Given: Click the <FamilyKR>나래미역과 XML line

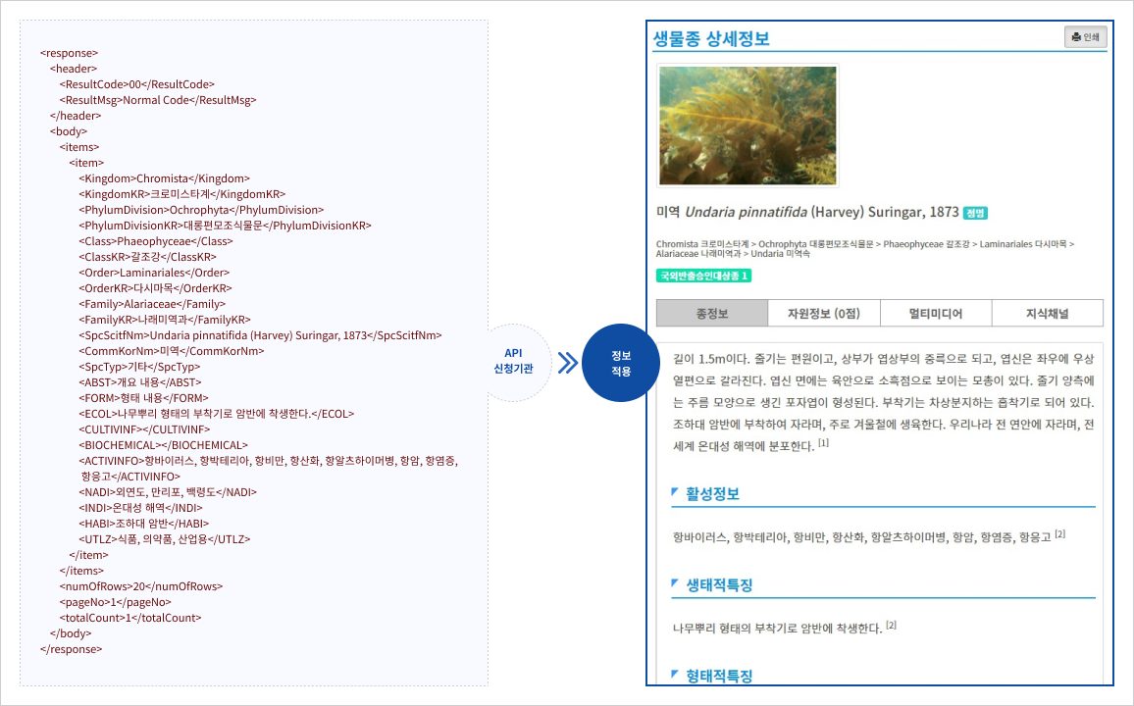Looking at the screenshot, I should (165, 320).
